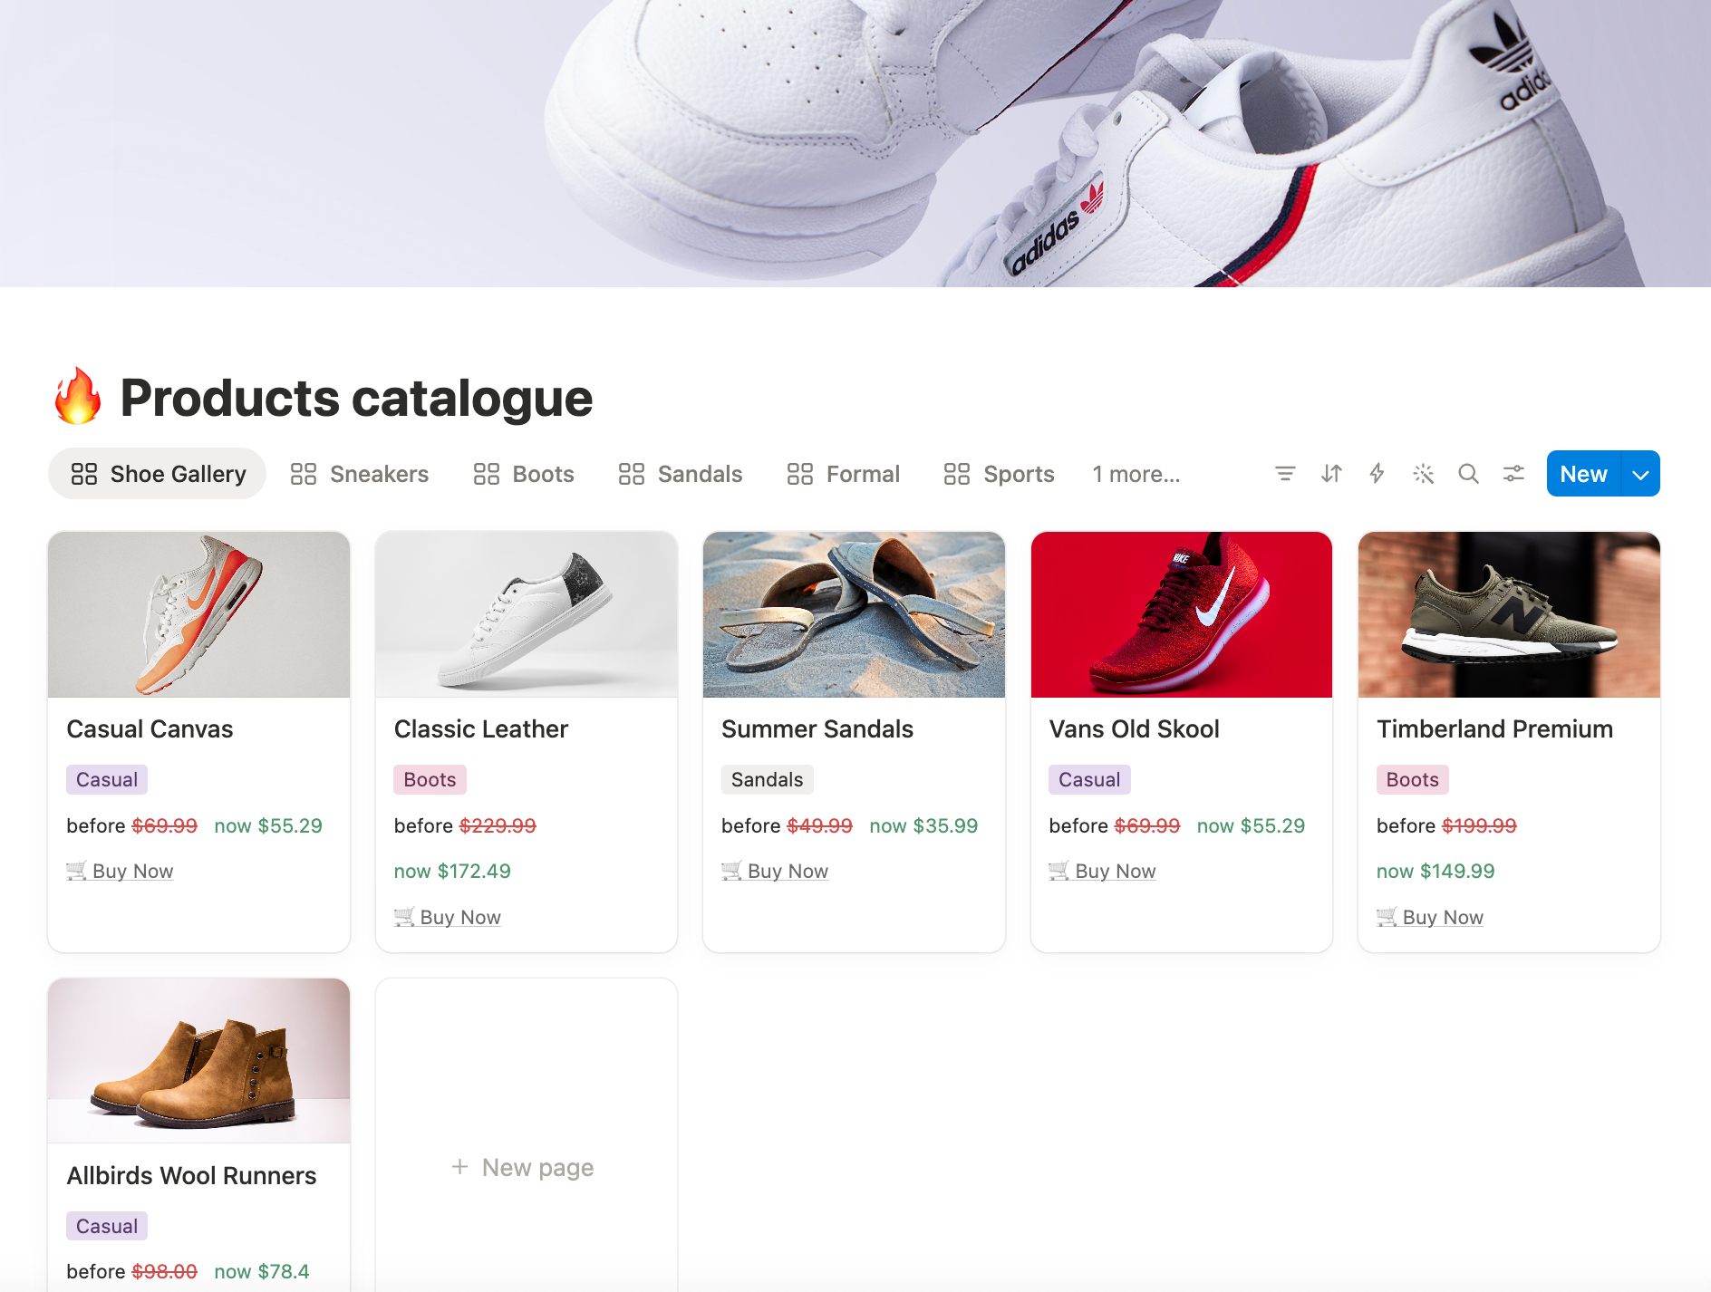
Task: Select the Sandals view tab
Action: (x=681, y=474)
